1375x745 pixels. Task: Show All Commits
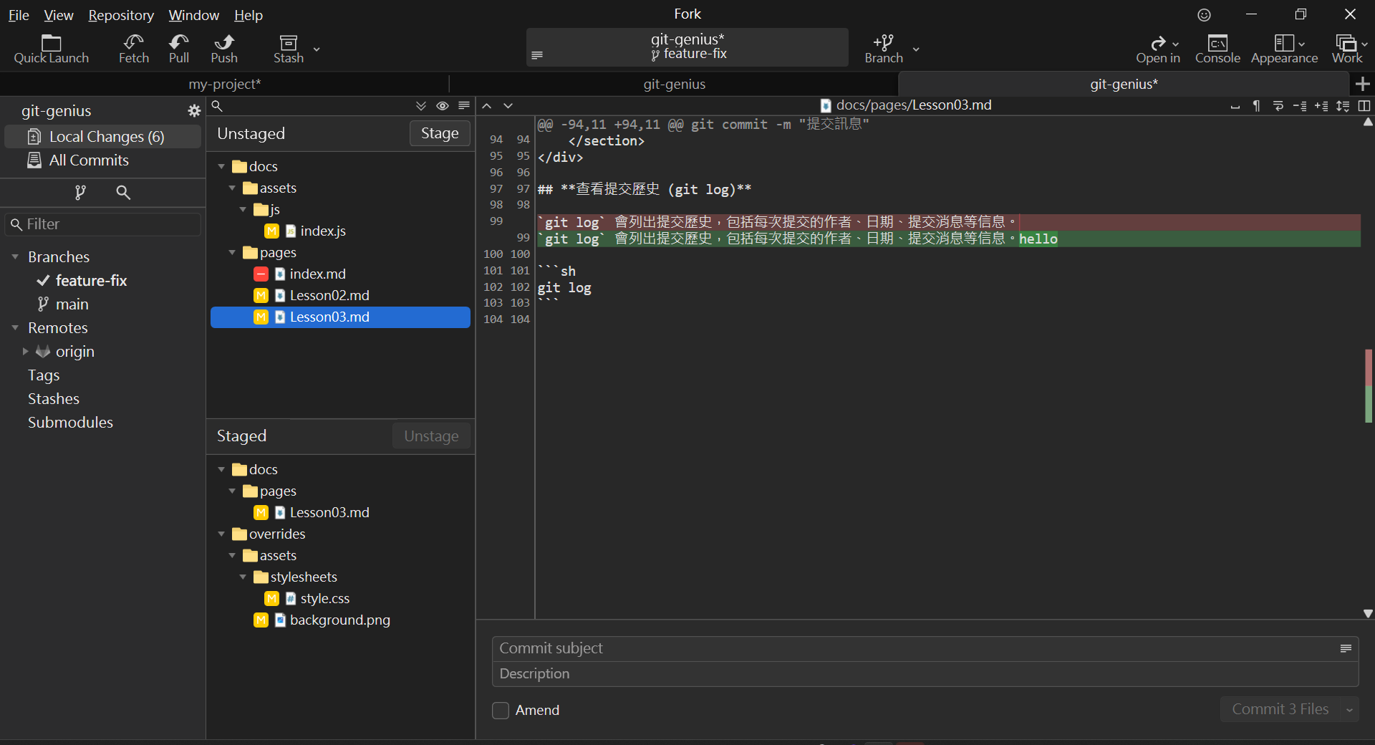[x=103, y=160]
